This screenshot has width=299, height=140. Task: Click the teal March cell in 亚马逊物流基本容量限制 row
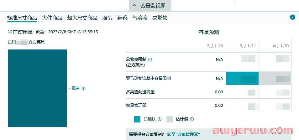(242, 78)
